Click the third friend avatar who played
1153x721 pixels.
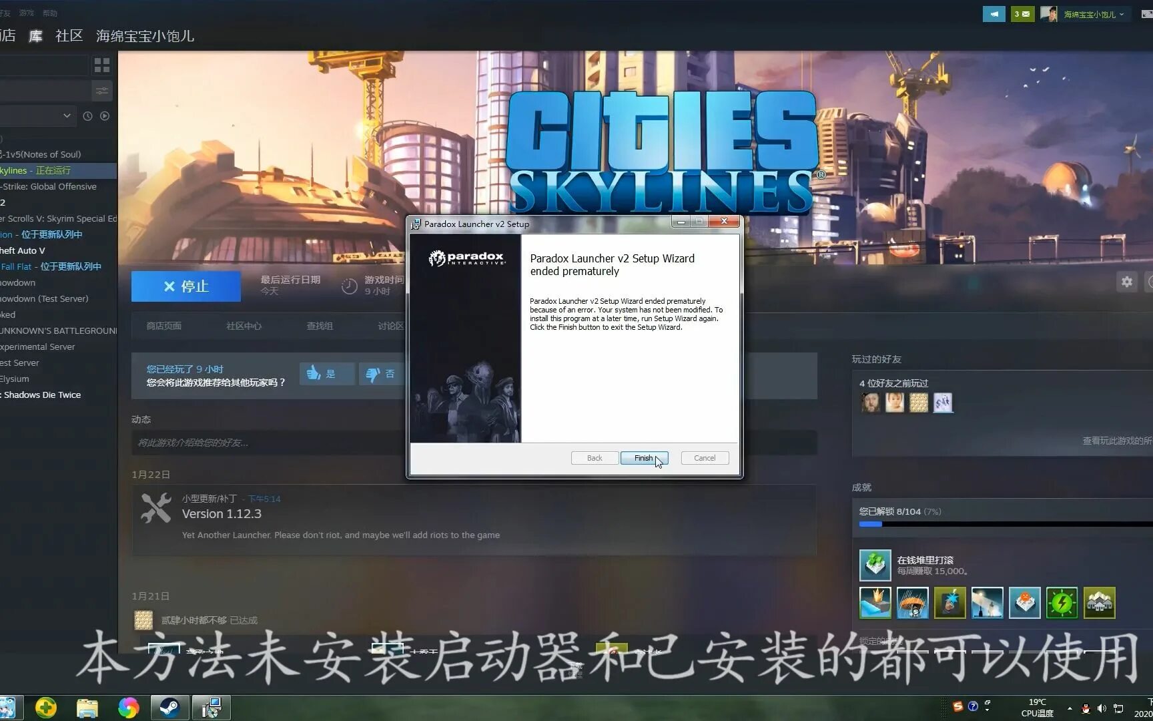(919, 402)
